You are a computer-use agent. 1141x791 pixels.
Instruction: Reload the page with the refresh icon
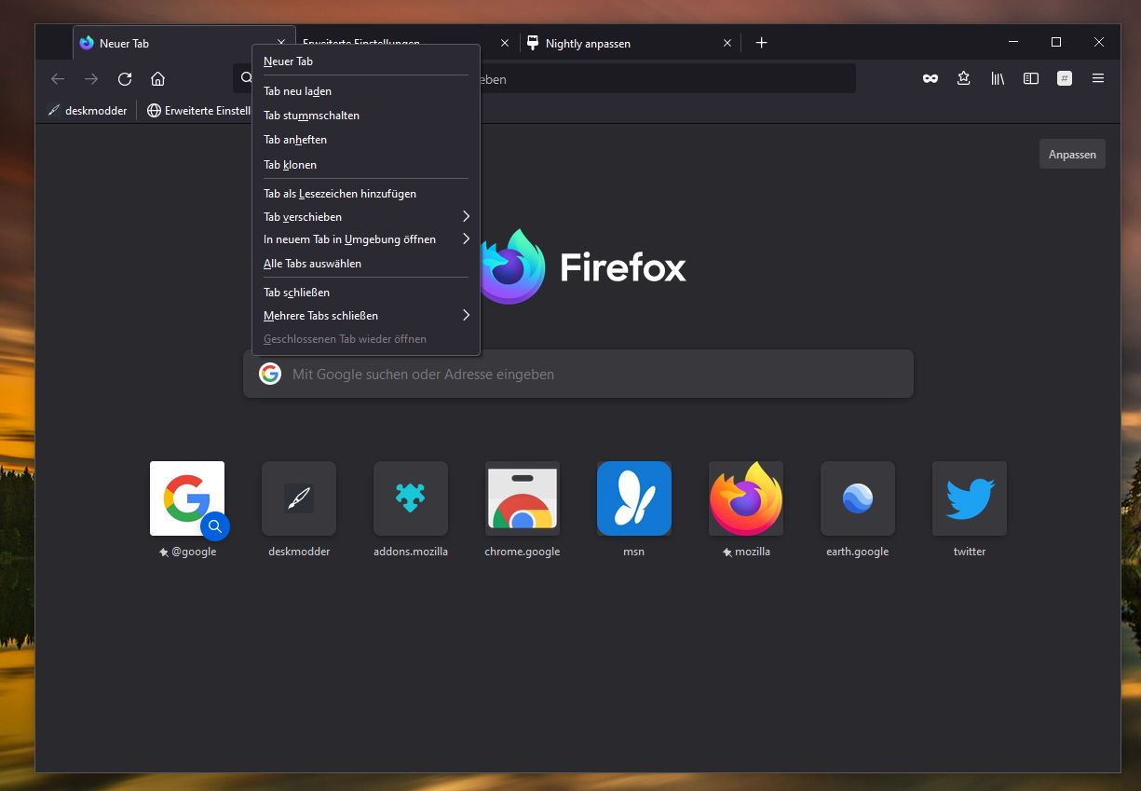tap(125, 79)
